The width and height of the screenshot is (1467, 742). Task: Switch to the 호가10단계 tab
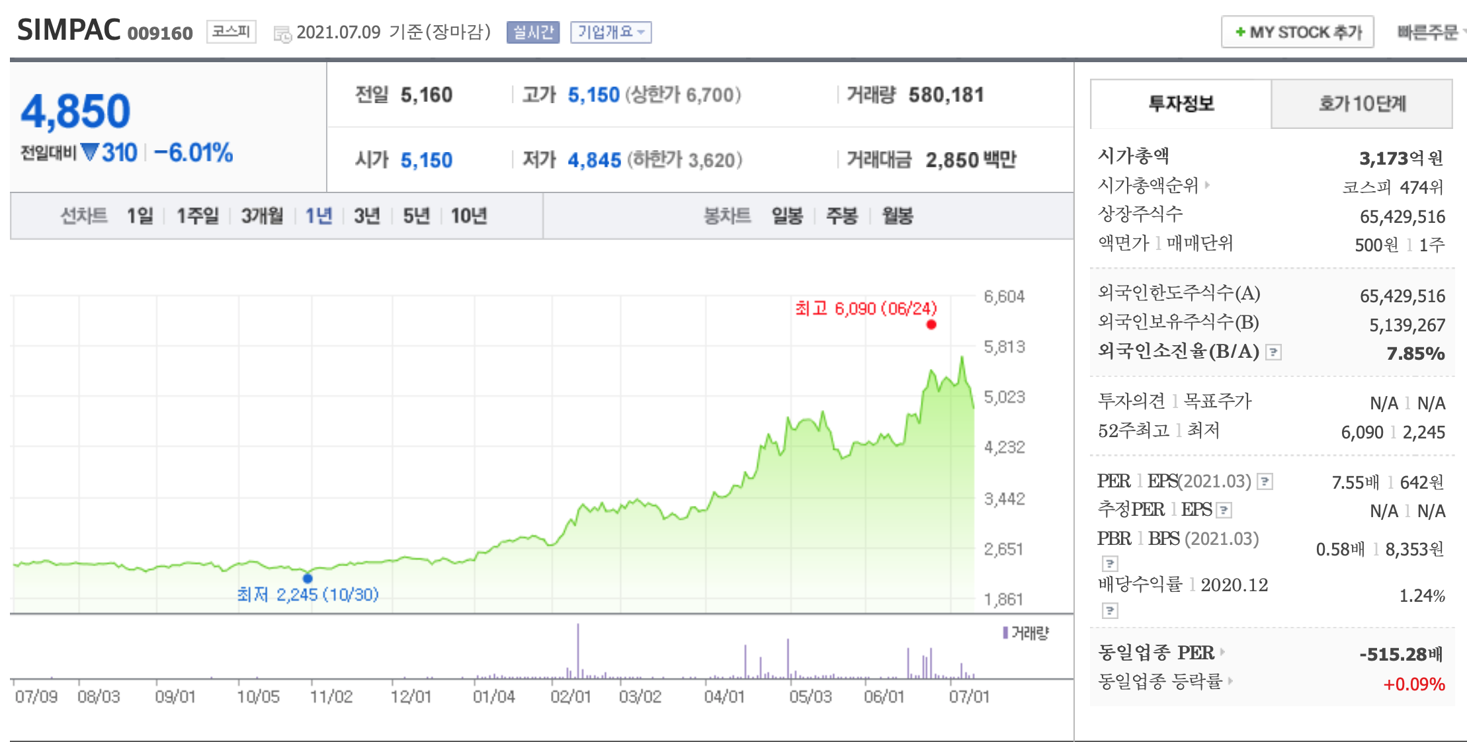[1362, 104]
